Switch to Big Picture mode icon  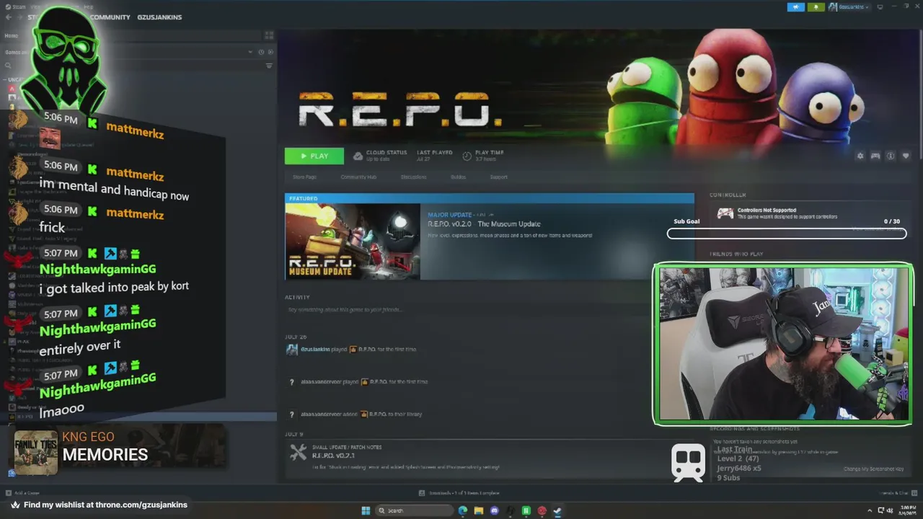click(880, 6)
